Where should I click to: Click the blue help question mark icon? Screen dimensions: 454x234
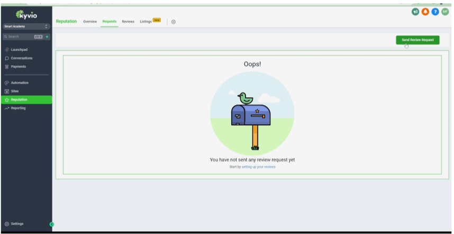pos(435,12)
